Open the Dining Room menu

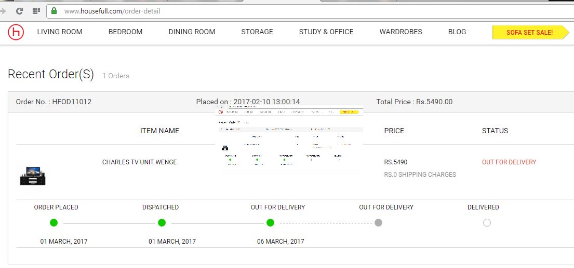tap(192, 32)
